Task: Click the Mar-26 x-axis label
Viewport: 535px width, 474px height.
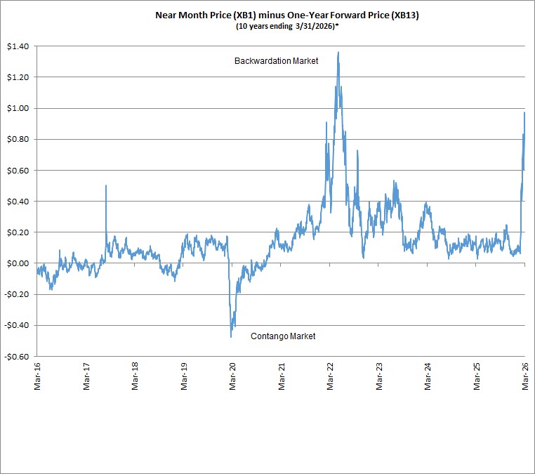Action: click(x=525, y=376)
